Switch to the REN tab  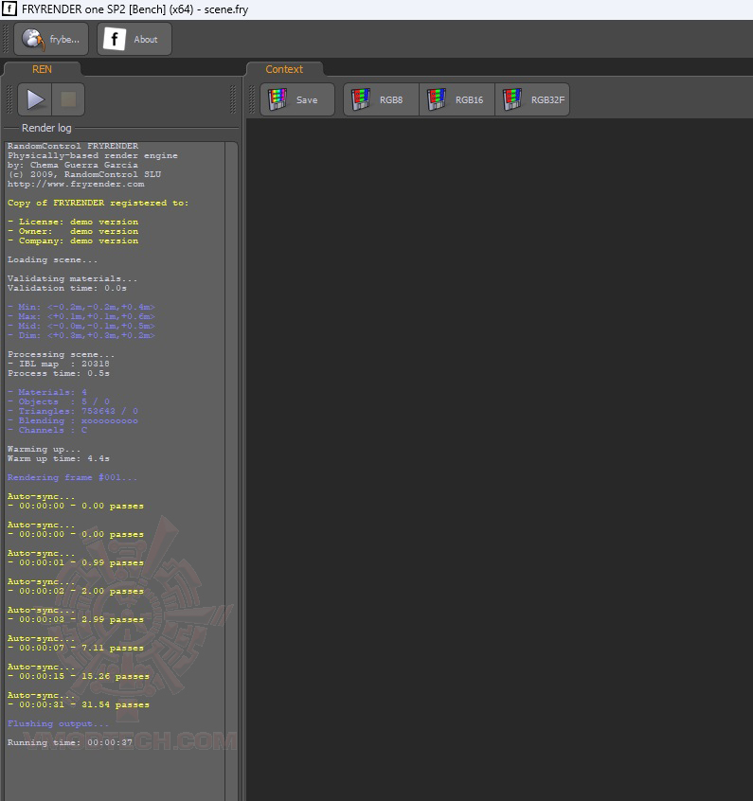pos(42,69)
